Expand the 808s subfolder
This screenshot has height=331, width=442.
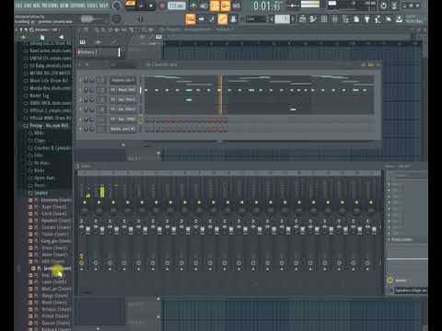(39, 133)
